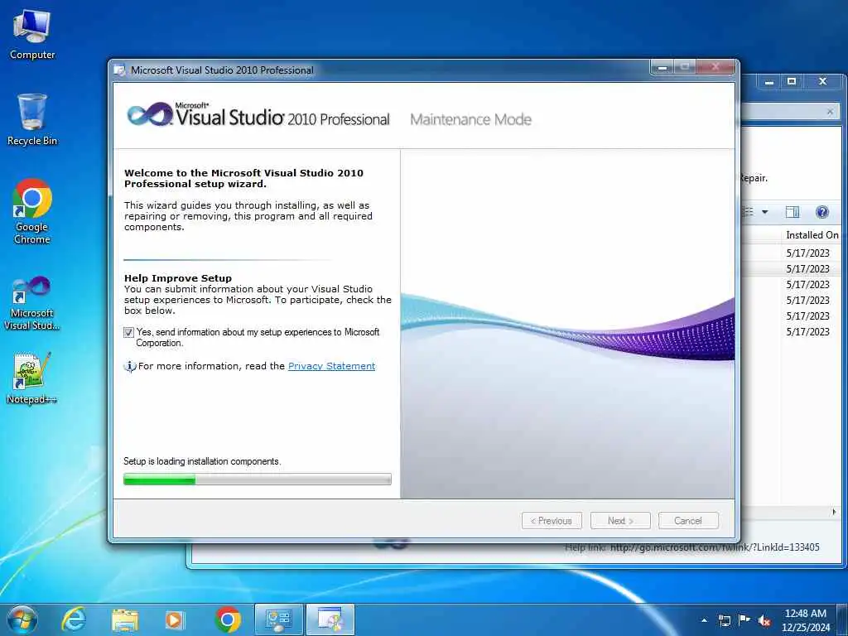Click the Visual Studio setup title bar icon

pos(120,70)
